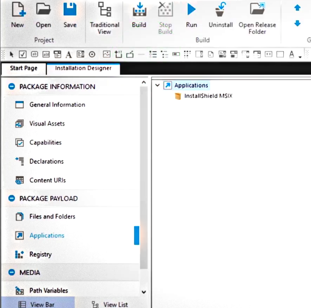Collapse the PACKAGE INFORMATION section

point(12,86)
